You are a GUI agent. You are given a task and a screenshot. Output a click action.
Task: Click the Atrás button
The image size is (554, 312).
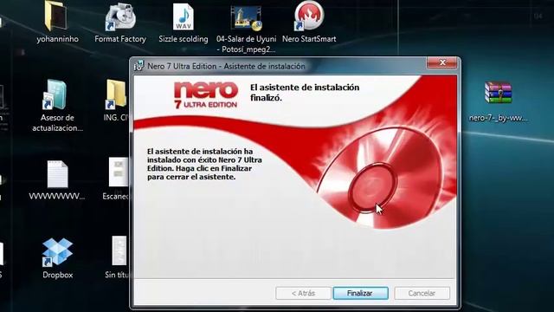click(303, 293)
